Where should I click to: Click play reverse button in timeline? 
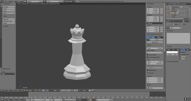pyautogui.click(x=69, y=100)
